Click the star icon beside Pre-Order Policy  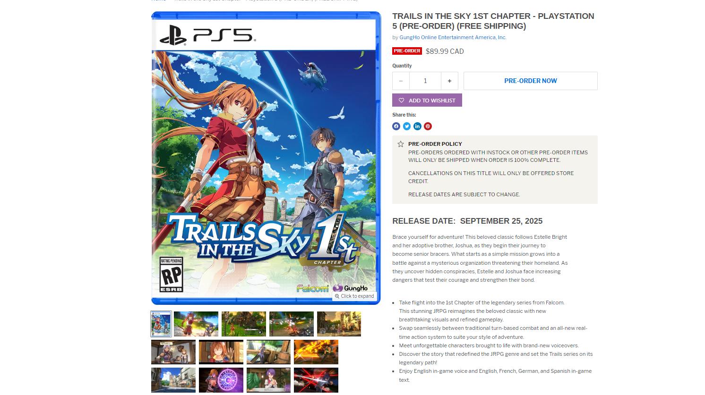[401, 144]
